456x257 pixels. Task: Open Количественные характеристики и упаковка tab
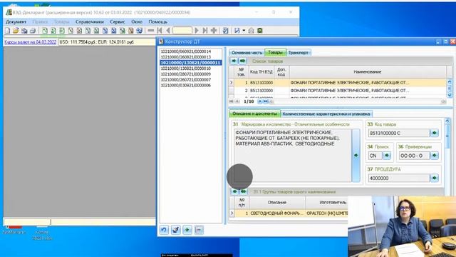coord(326,114)
